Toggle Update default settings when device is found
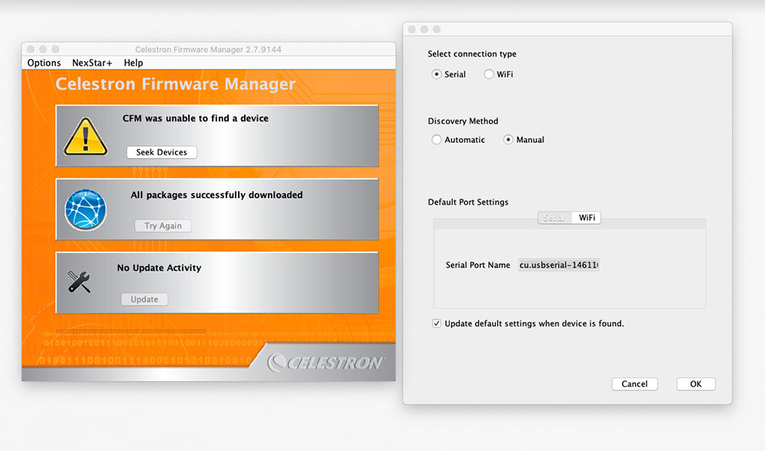 coord(437,323)
